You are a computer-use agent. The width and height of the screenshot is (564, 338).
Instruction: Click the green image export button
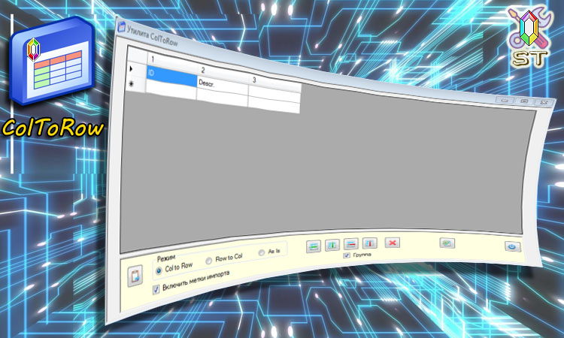pyautogui.click(x=447, y=243)
